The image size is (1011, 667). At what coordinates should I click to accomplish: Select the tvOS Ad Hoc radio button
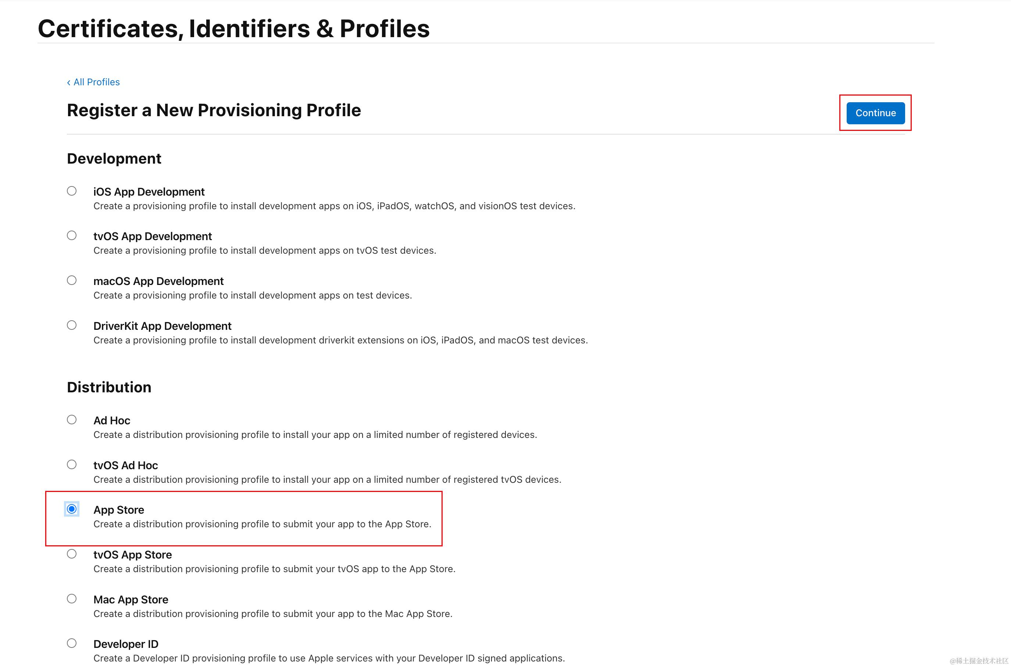pos(71,464)
